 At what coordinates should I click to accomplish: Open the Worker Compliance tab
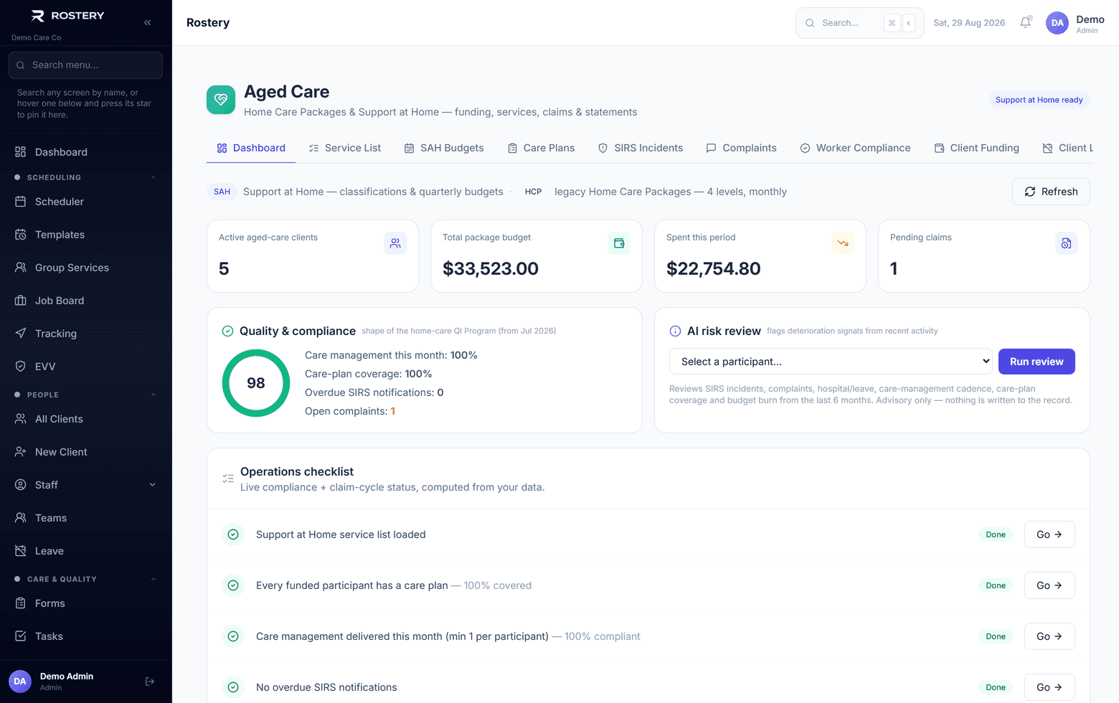[x=855, y=148]
